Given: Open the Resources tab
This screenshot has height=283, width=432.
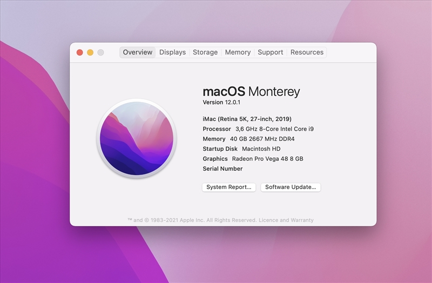Looking at the screenshot, I should 307,52.
